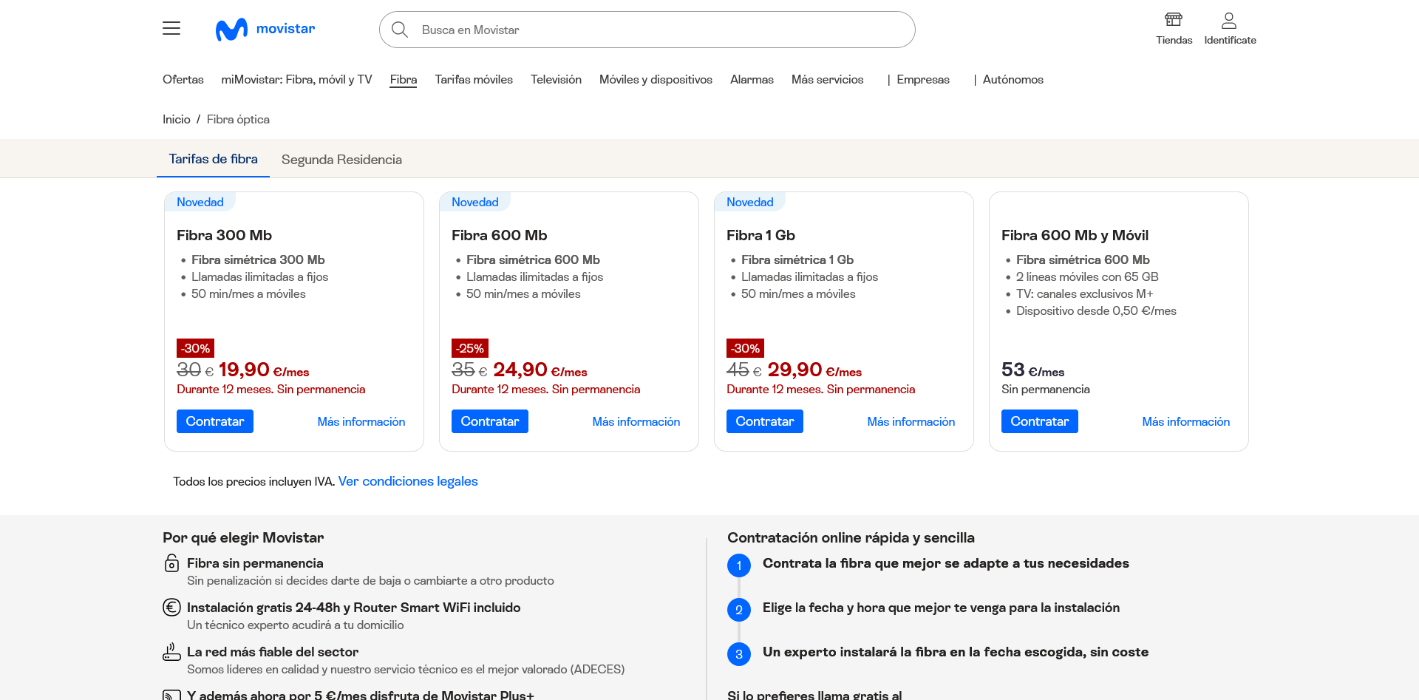Click the Inicio breadcrumb
This screenshot has width=1419, height=700.
coord(177,120)
